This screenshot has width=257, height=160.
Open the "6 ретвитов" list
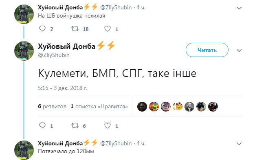tap(52, 106)
